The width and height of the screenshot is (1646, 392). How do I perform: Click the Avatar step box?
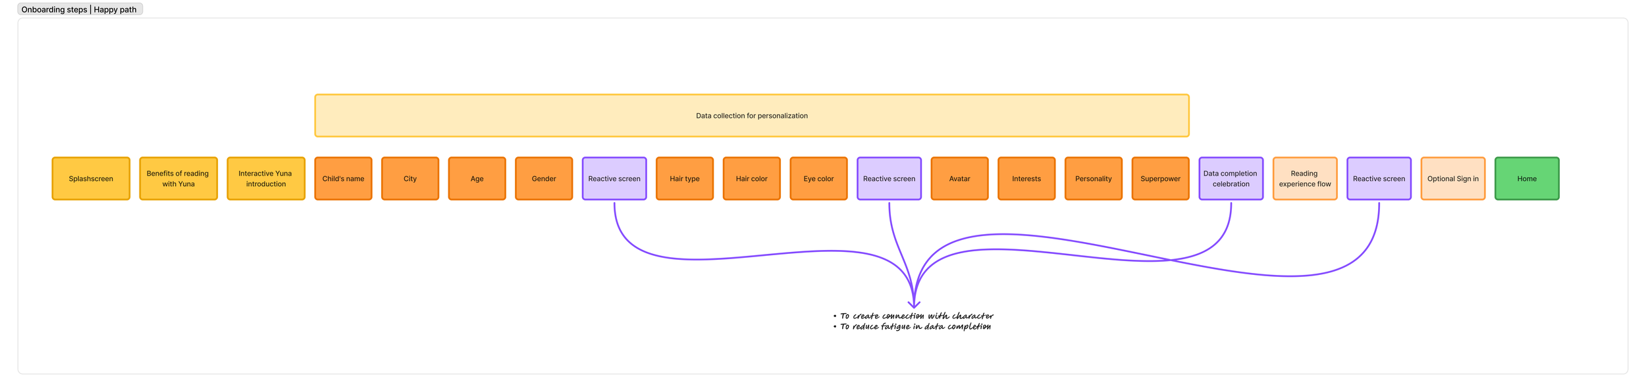pos(959,178)
